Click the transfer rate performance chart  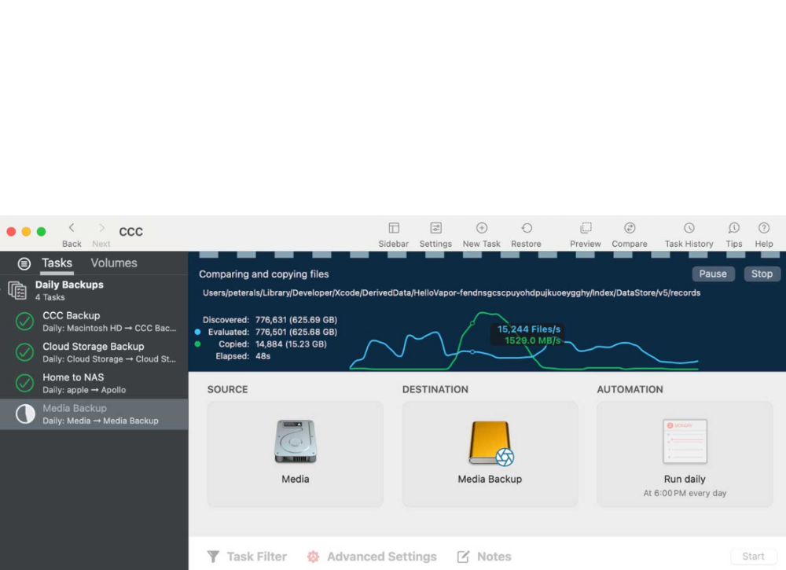coord(523,341)
